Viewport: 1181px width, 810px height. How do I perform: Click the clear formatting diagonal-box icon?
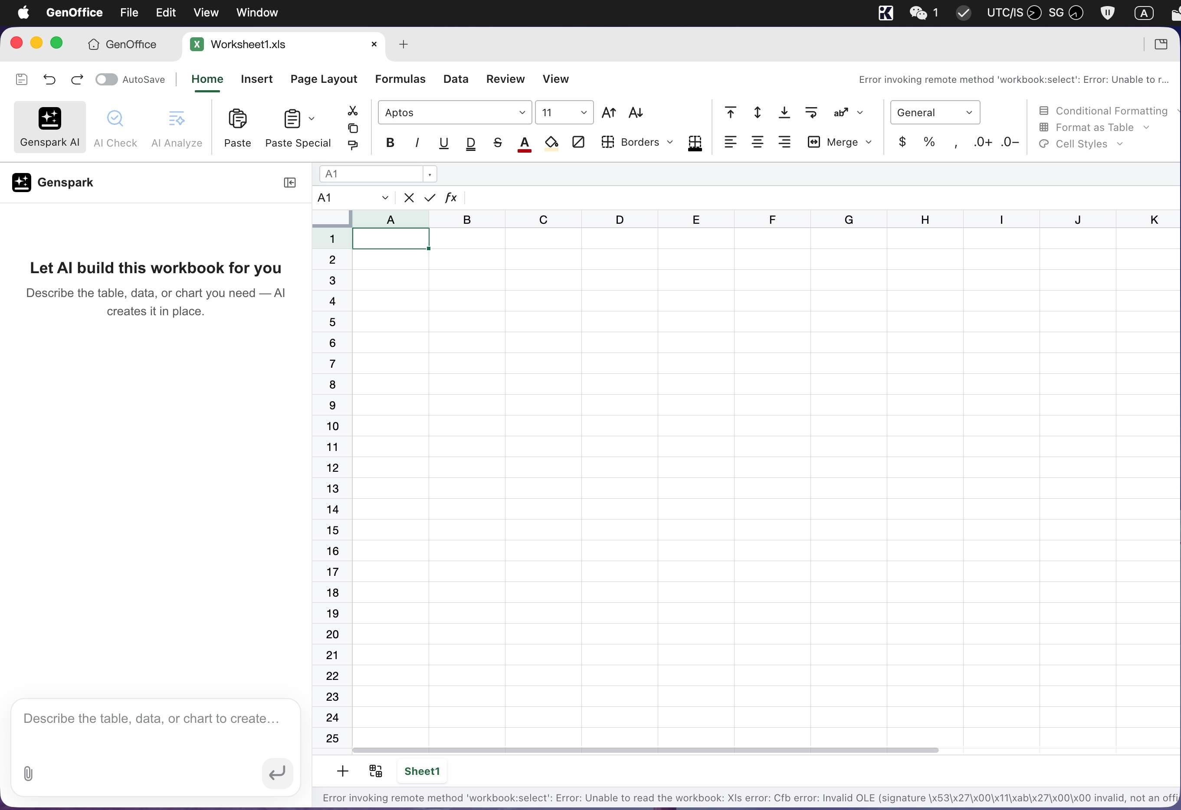pyautogui.click(x=578, y=142)
